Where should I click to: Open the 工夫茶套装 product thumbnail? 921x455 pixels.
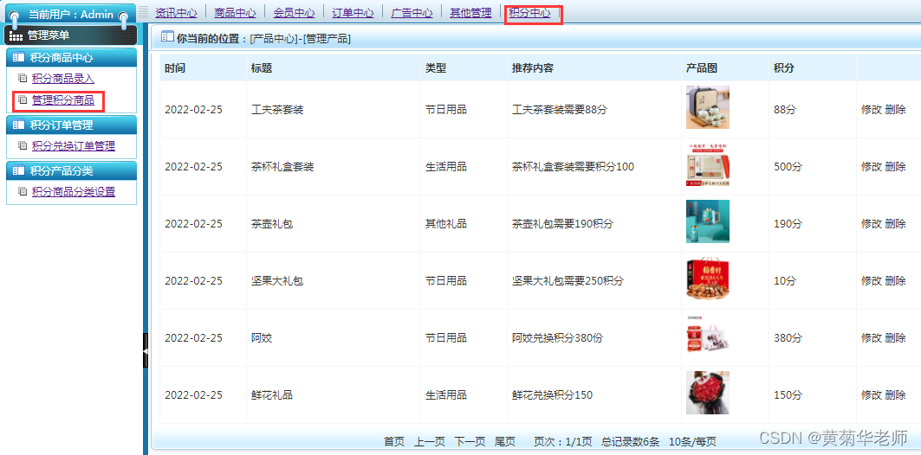[x=708, y=107]
